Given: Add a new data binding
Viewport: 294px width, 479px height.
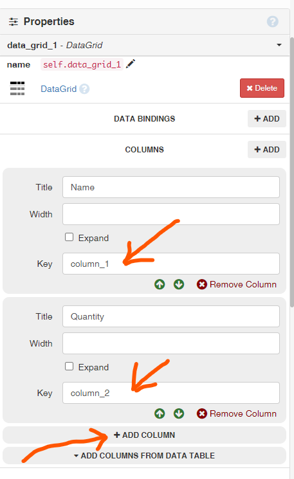Looking at the screenshot, I should tap(267, 118).
